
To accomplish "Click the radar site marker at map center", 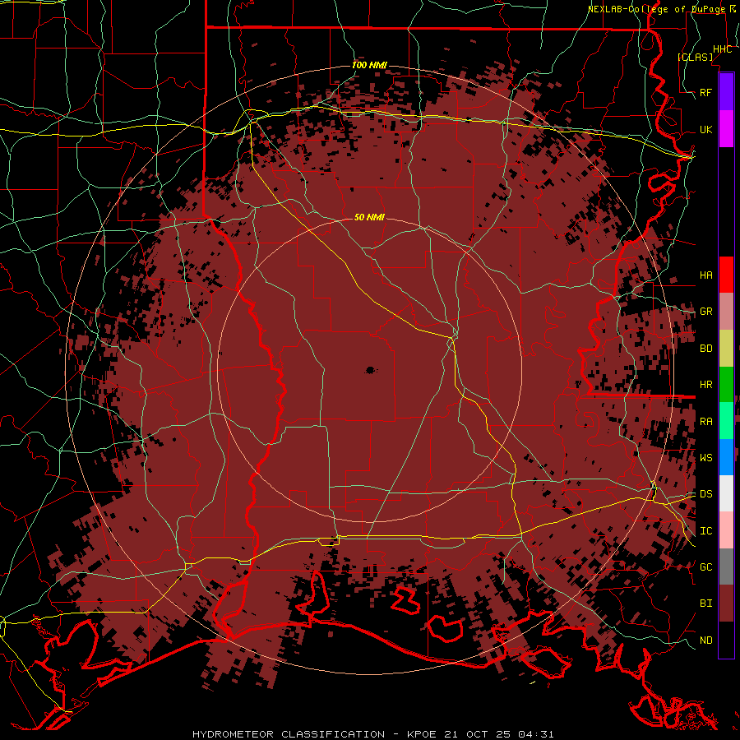I will click(370, 370).
